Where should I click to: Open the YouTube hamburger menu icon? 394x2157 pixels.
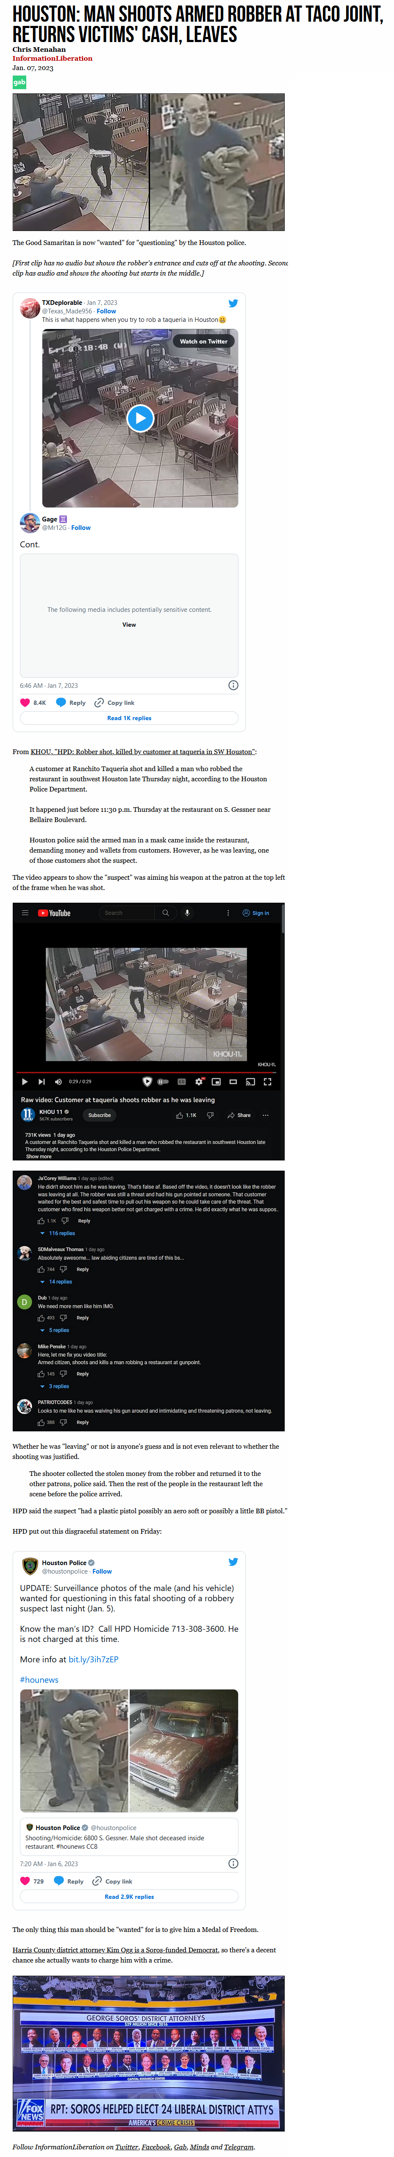coord(25,913)
